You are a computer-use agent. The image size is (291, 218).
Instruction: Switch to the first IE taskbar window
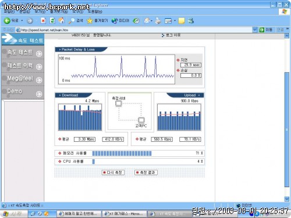click(x=79, y=214)
